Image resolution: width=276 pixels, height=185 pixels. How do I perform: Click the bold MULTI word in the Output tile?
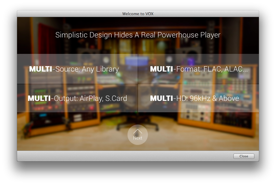pos(39,98)
